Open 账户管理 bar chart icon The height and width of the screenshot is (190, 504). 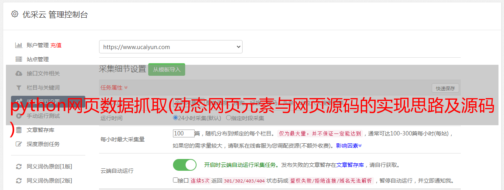coord(18,45)
